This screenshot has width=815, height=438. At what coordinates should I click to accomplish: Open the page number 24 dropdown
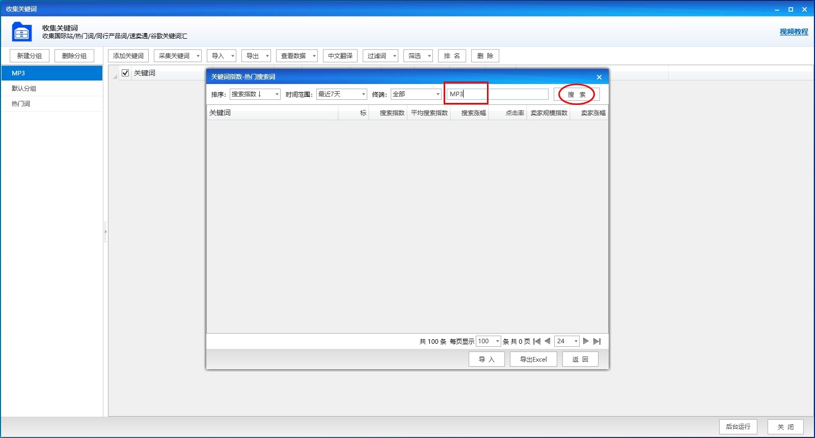pyautogui.click(x=567, y=341)
